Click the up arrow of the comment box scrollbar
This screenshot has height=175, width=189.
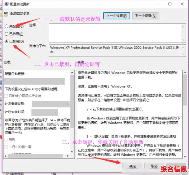coord(183,26)
